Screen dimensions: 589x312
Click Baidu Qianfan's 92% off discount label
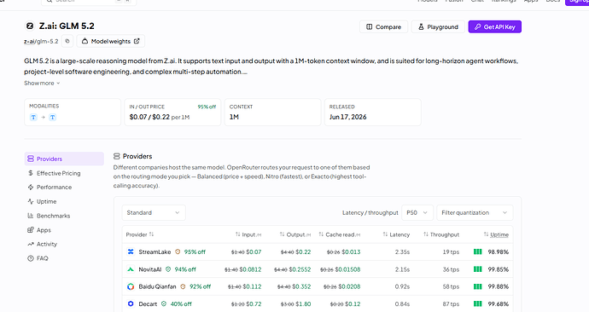pyautogui.click(x=201, y=286)
